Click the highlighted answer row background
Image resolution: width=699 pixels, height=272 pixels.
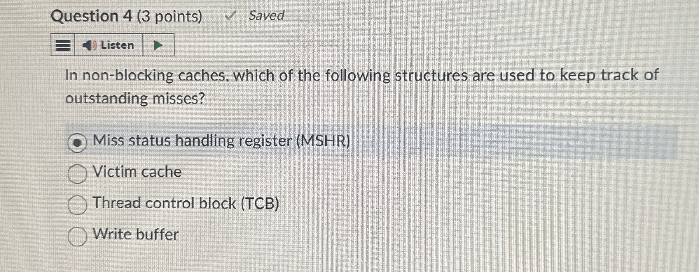pos(467,142)
